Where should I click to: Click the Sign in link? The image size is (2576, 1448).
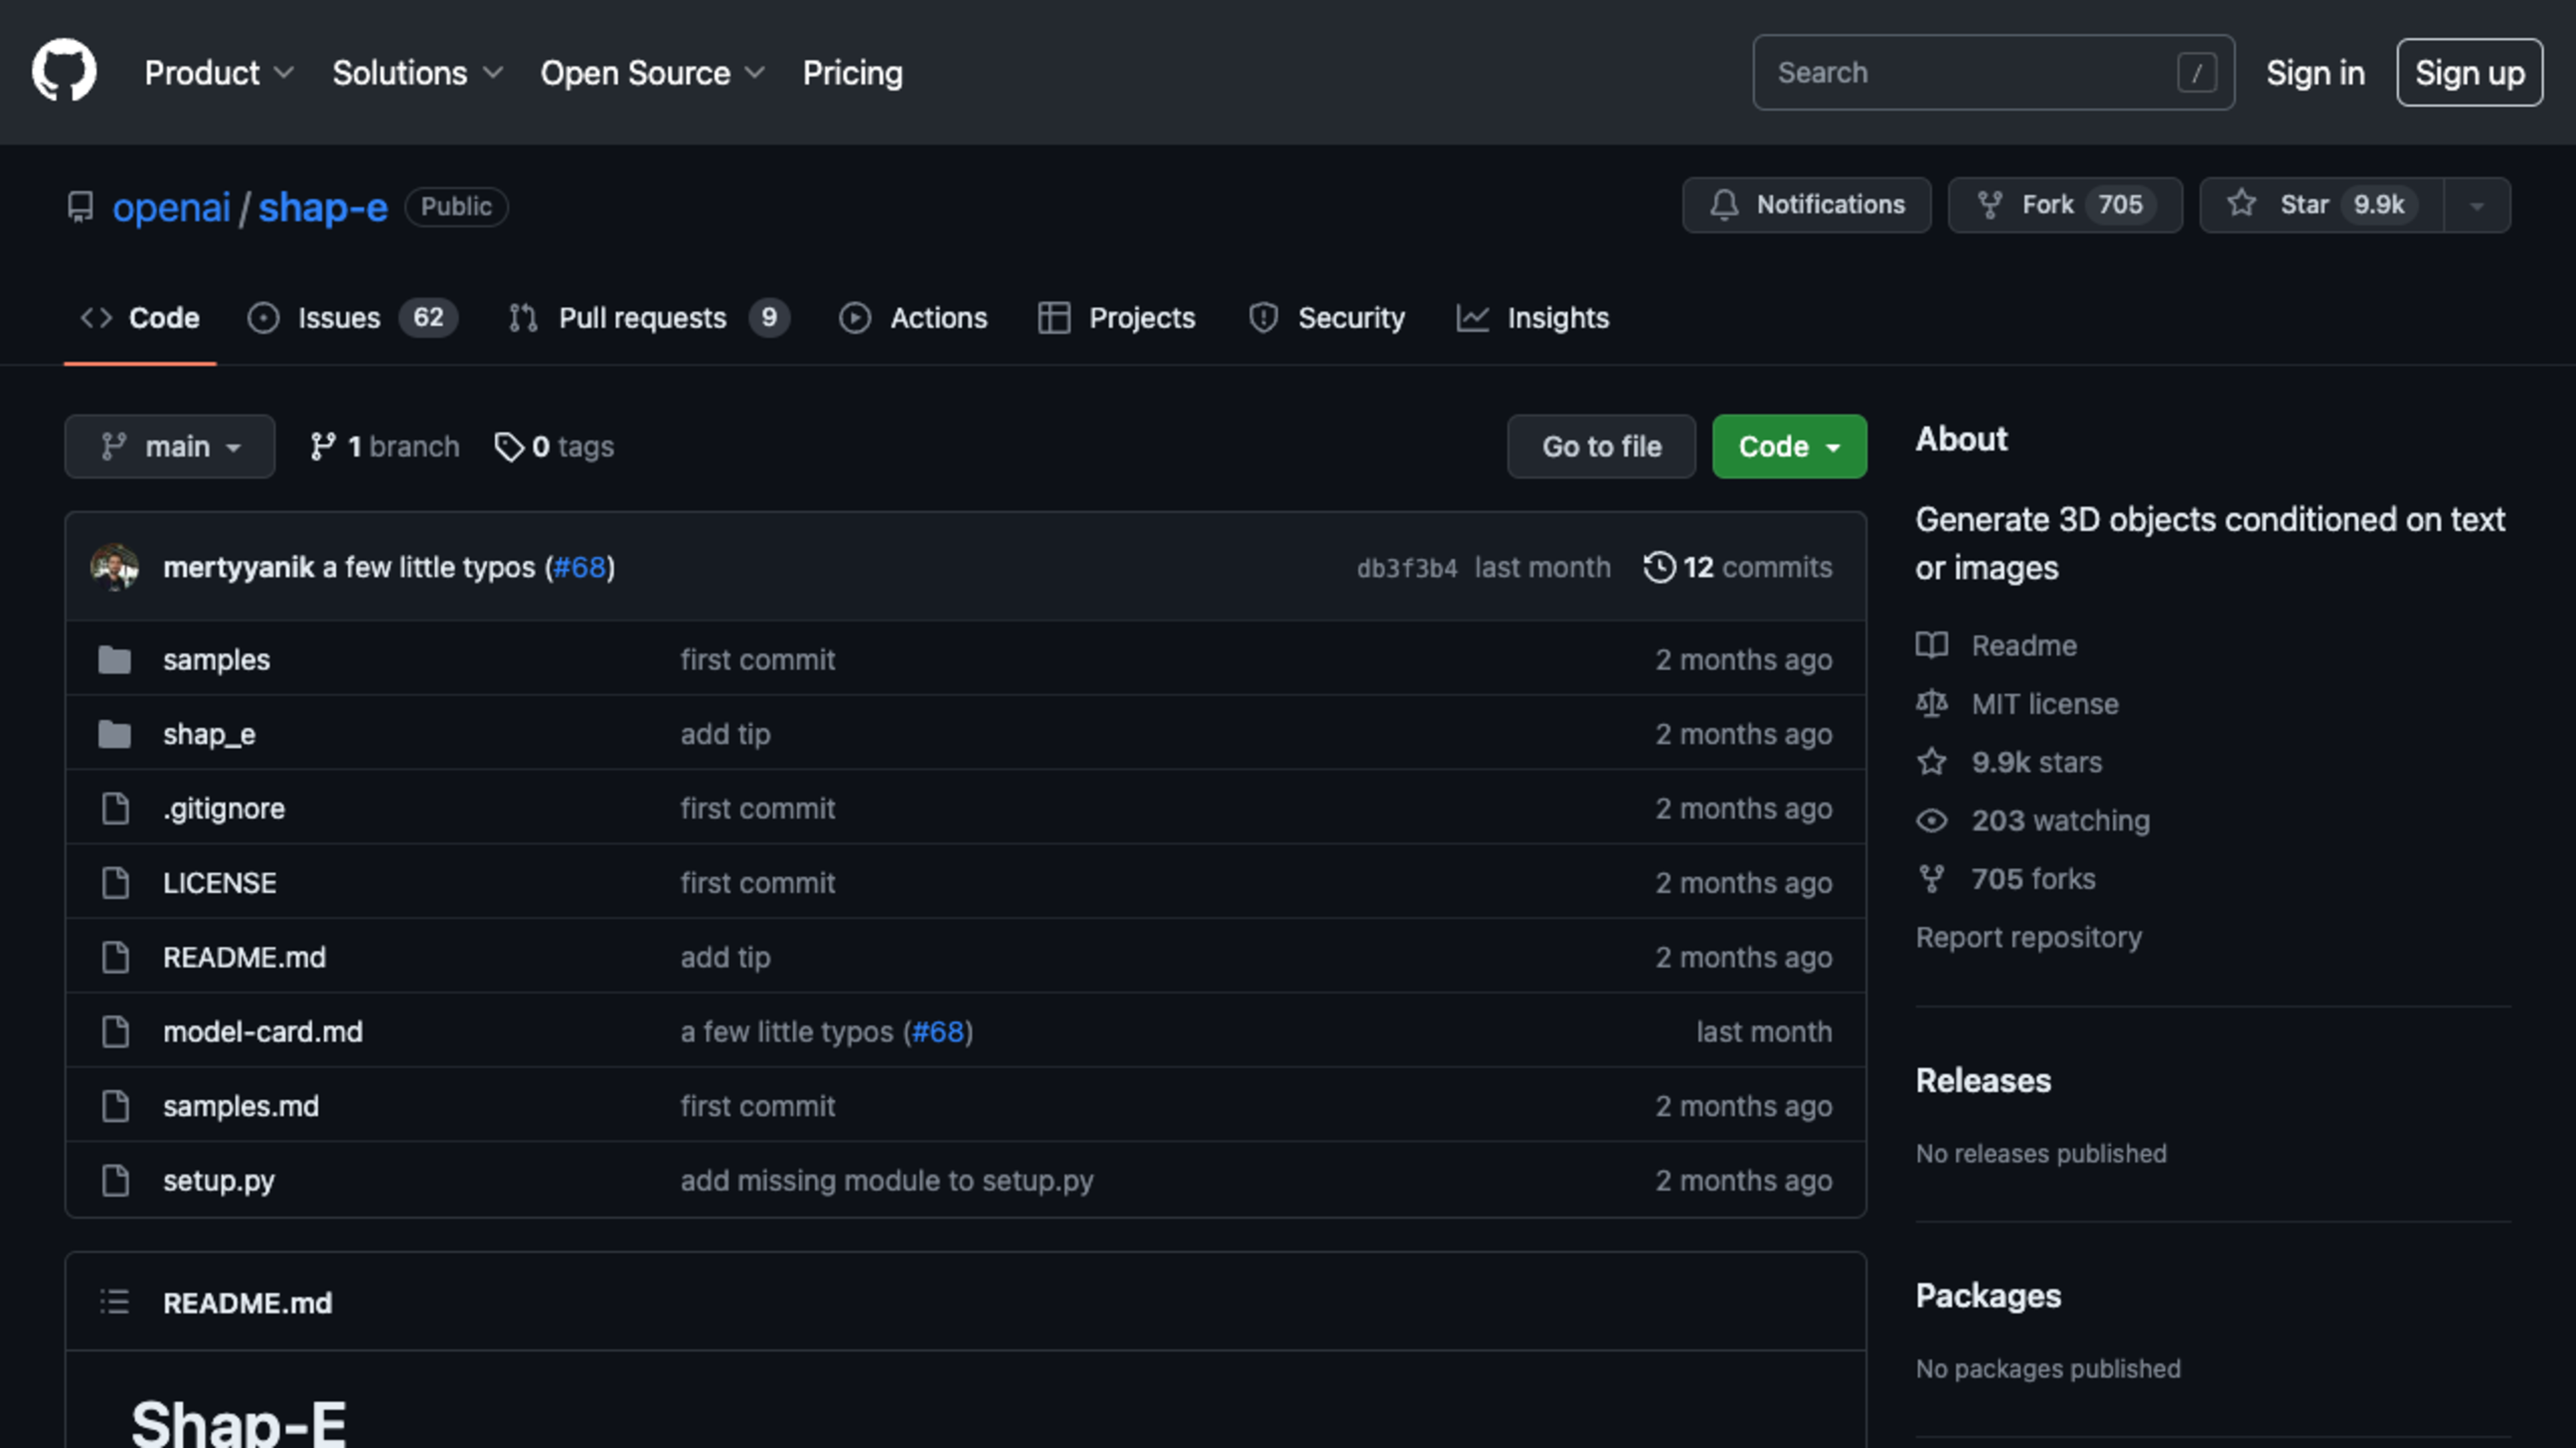2315,72
